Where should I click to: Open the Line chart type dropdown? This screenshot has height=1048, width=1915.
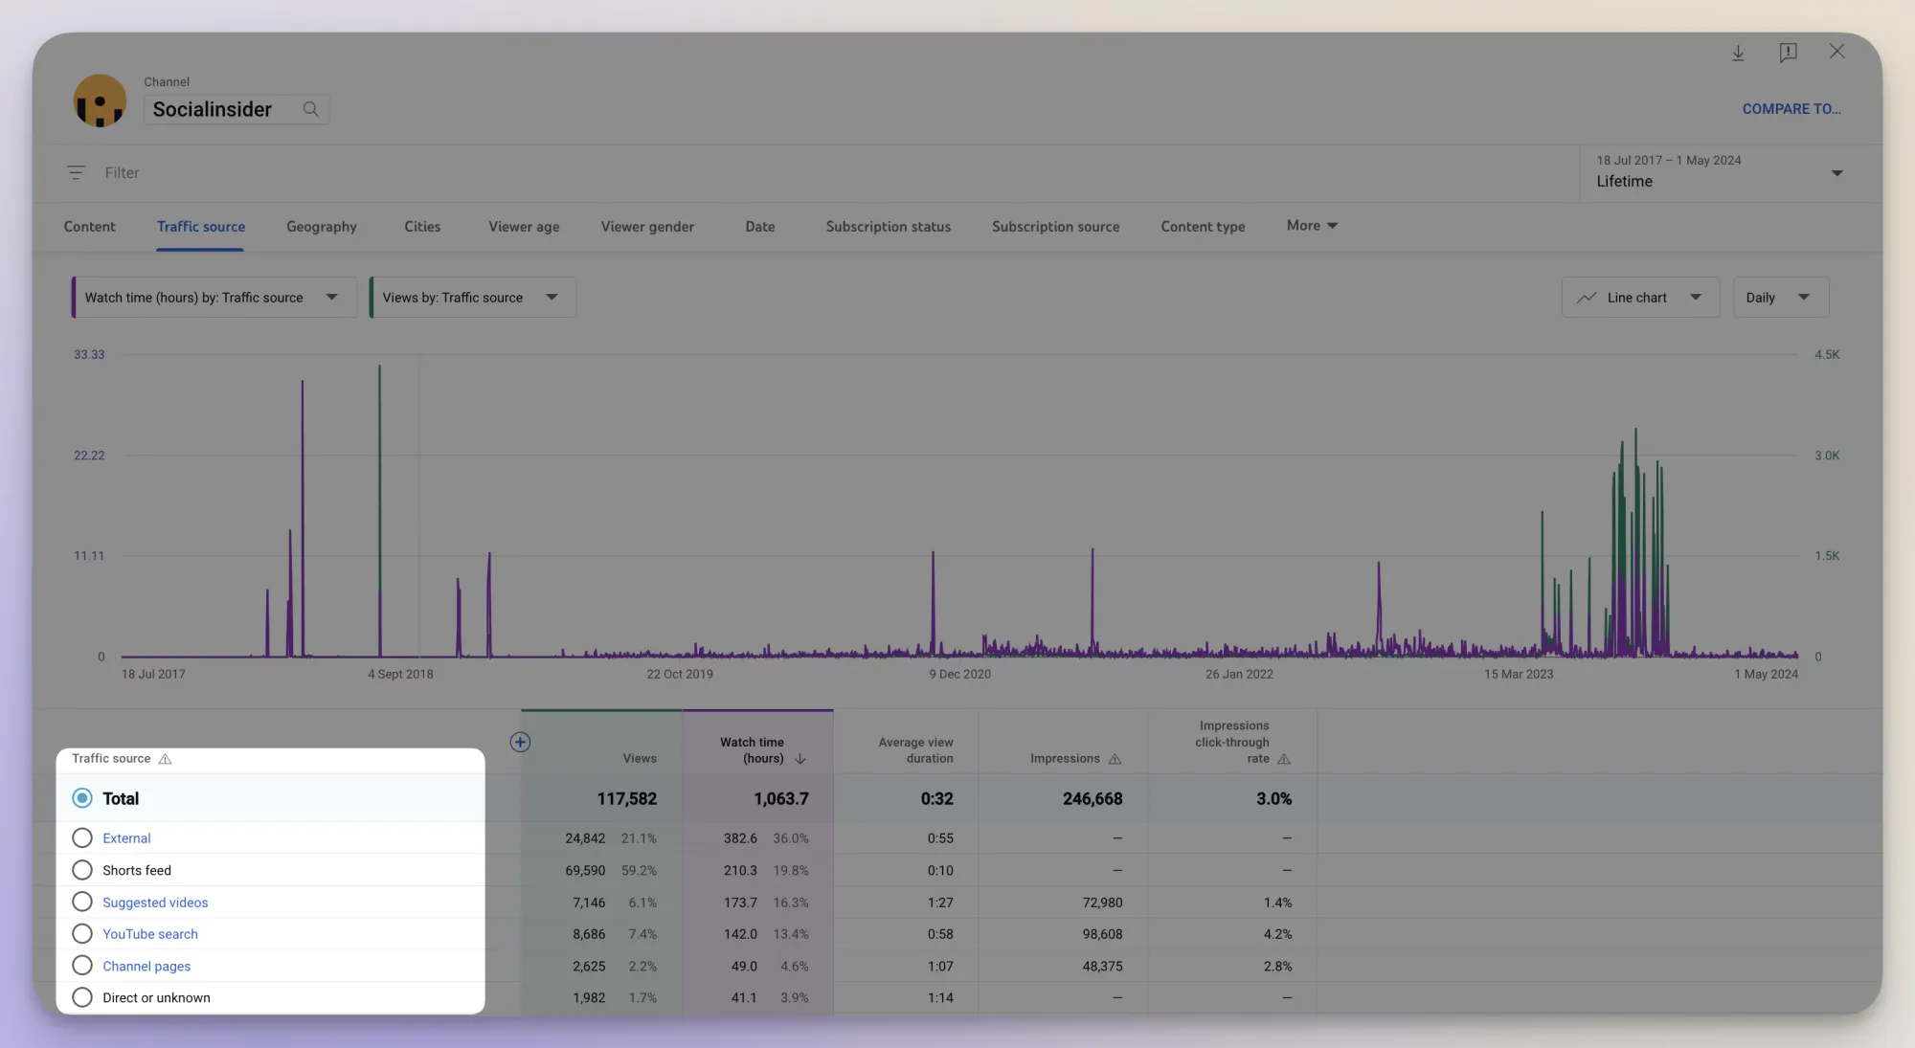(1640, 298)
